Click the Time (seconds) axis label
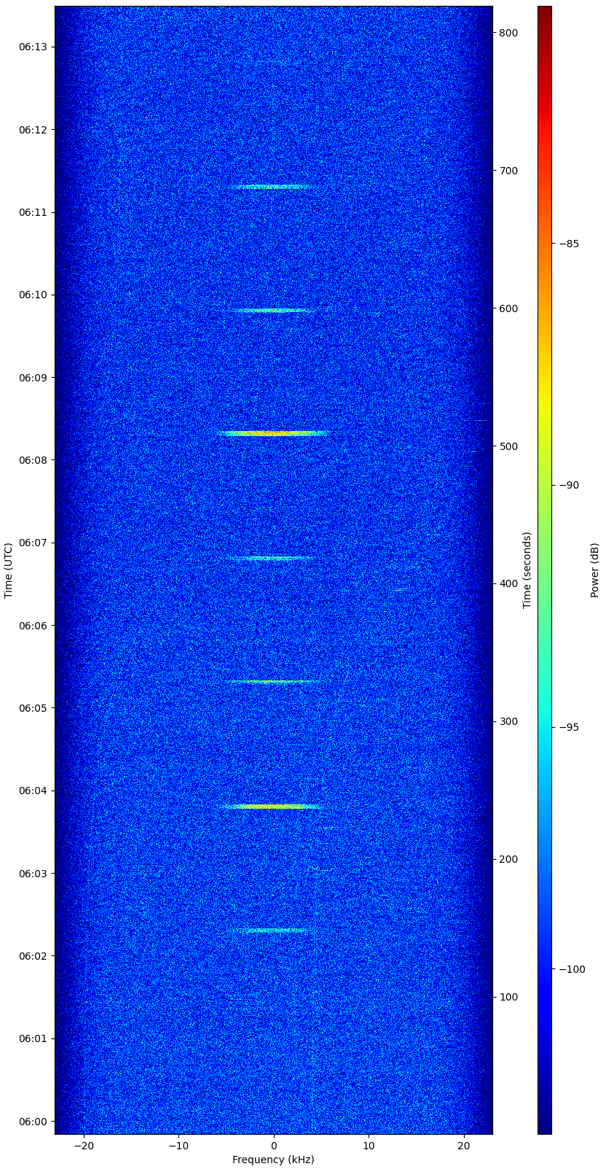606x1169 pixels. (x=527, y=570)
